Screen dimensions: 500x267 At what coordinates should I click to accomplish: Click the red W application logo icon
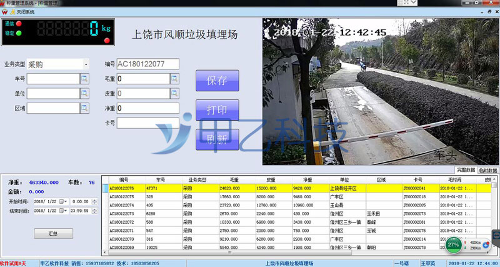(x=5, y=11)
